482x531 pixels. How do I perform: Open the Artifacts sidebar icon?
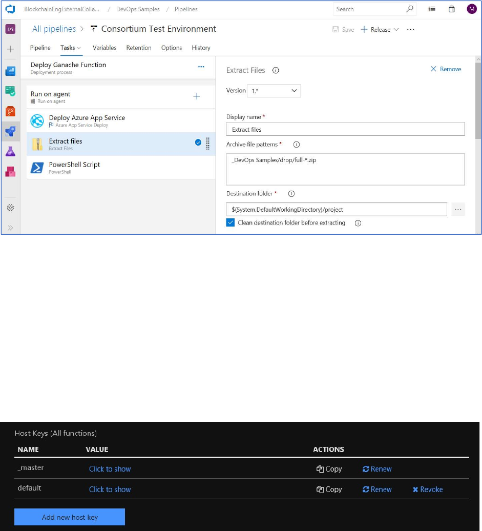pos(10,172)
